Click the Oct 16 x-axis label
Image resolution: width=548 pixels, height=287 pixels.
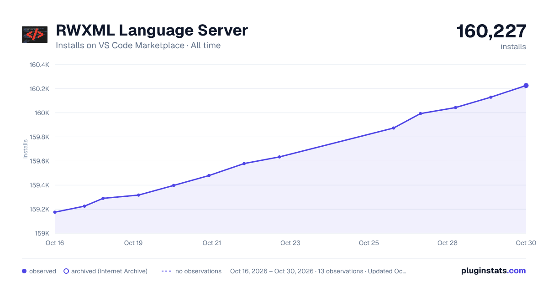55,243
